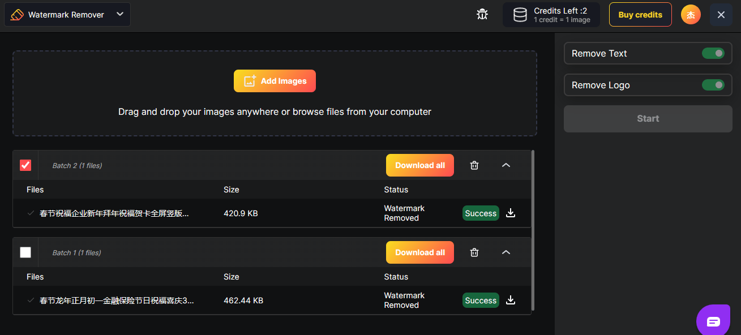Click the bug report icon in header
Screen dimensions: 741x335
pyautogui.click(x=482, y=15)
